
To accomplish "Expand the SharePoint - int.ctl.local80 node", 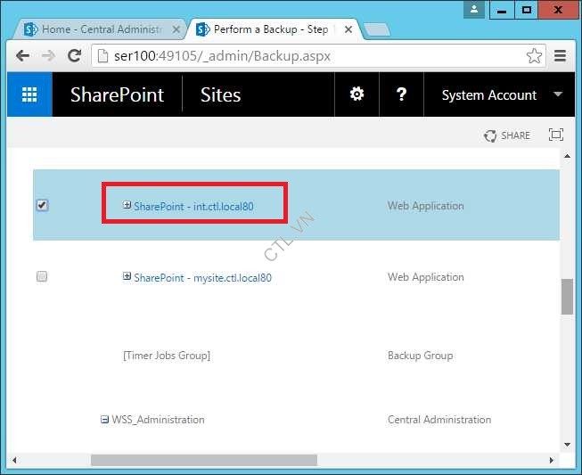I will click(x=127, y=205).
